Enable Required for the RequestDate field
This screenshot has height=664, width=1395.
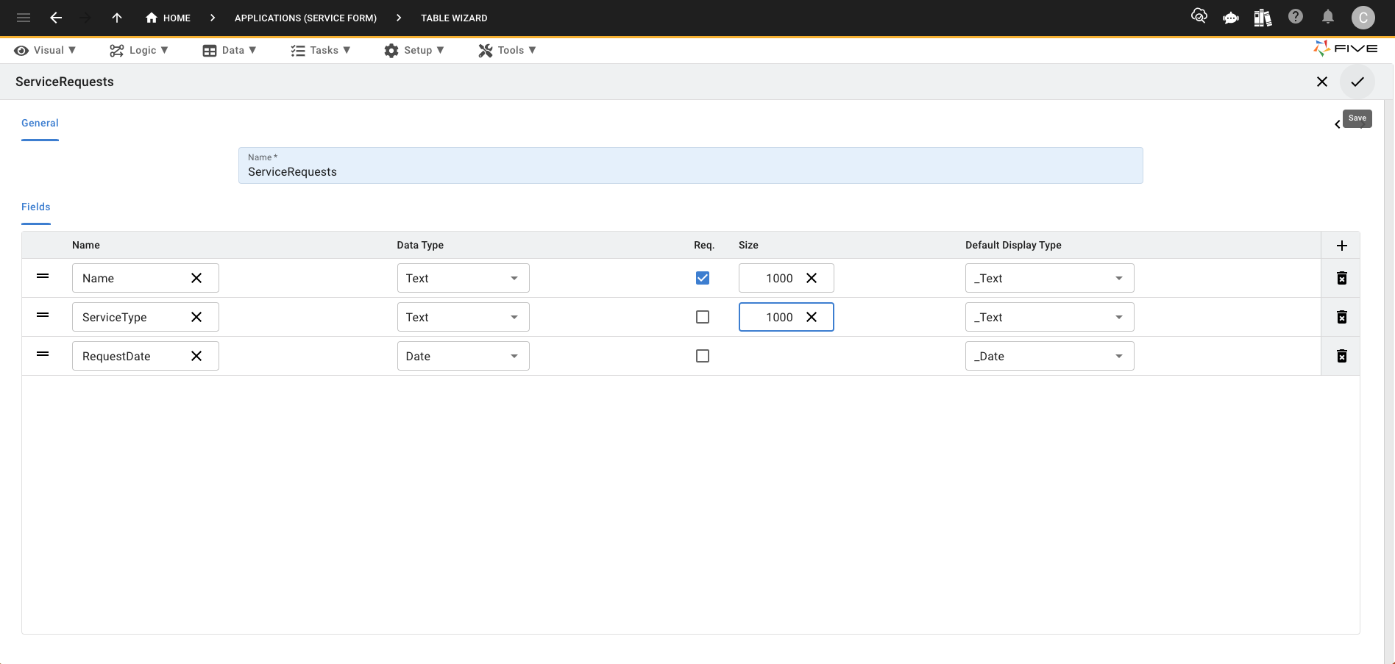click(x=703, y=356)
